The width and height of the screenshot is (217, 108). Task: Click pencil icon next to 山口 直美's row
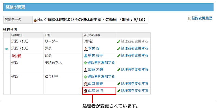[119, 84]
